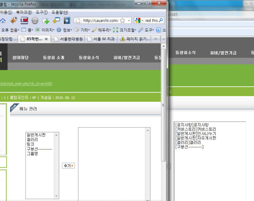This screenshot has height=201, width=254.
Task: Open the 도움말(H) menu
Action: coord(60,12)
